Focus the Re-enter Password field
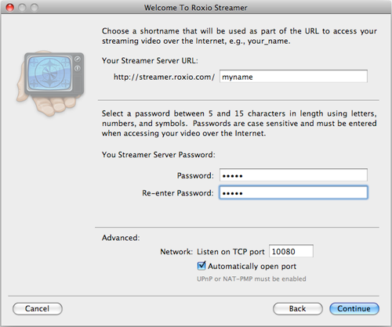The width and height of the screenshot is (392, 327). [293, 192]
